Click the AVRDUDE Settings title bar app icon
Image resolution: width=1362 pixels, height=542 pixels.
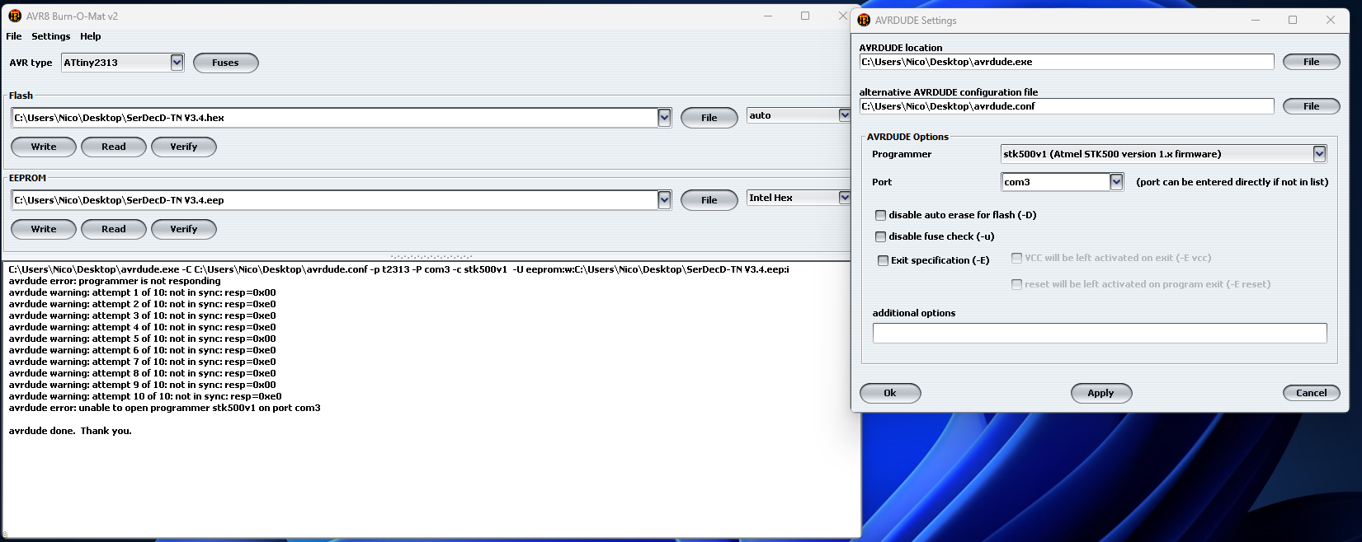[864, 20]
